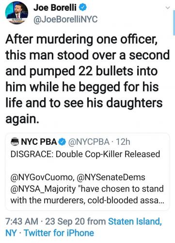Click the 7:43 AM tweet timestamp
The height and width of the screenshot is (243, 175).
[x=22, y=221]
